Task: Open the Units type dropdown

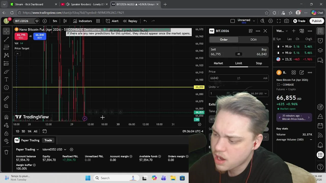Action: [214, 87]
